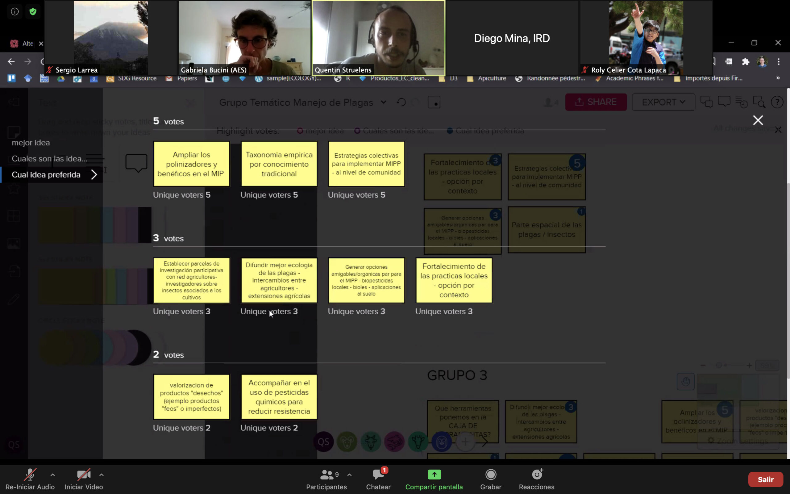Image resolution: width=790 pixels, height=494 pixels.
Task: Click the meeting security shield icon
Action: 33,12
